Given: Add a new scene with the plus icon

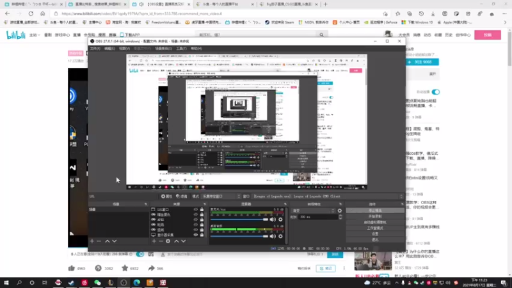Looking at the screenshot, I should 92,241.
